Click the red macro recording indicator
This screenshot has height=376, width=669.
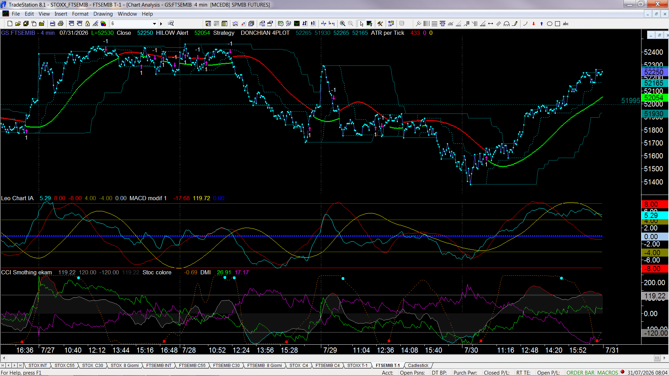622,372
